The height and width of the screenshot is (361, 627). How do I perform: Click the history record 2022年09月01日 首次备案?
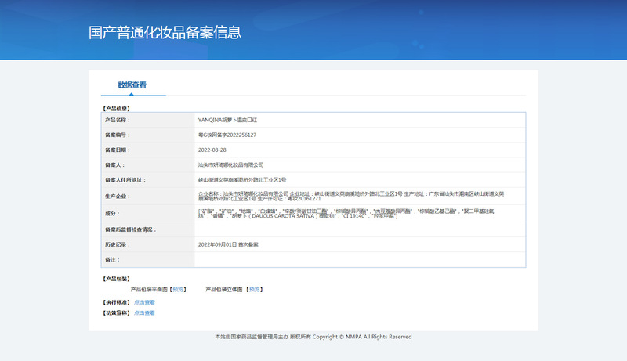pos(228,244)
